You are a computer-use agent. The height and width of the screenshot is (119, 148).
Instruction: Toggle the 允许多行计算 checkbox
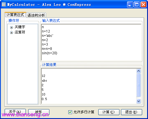70,112
